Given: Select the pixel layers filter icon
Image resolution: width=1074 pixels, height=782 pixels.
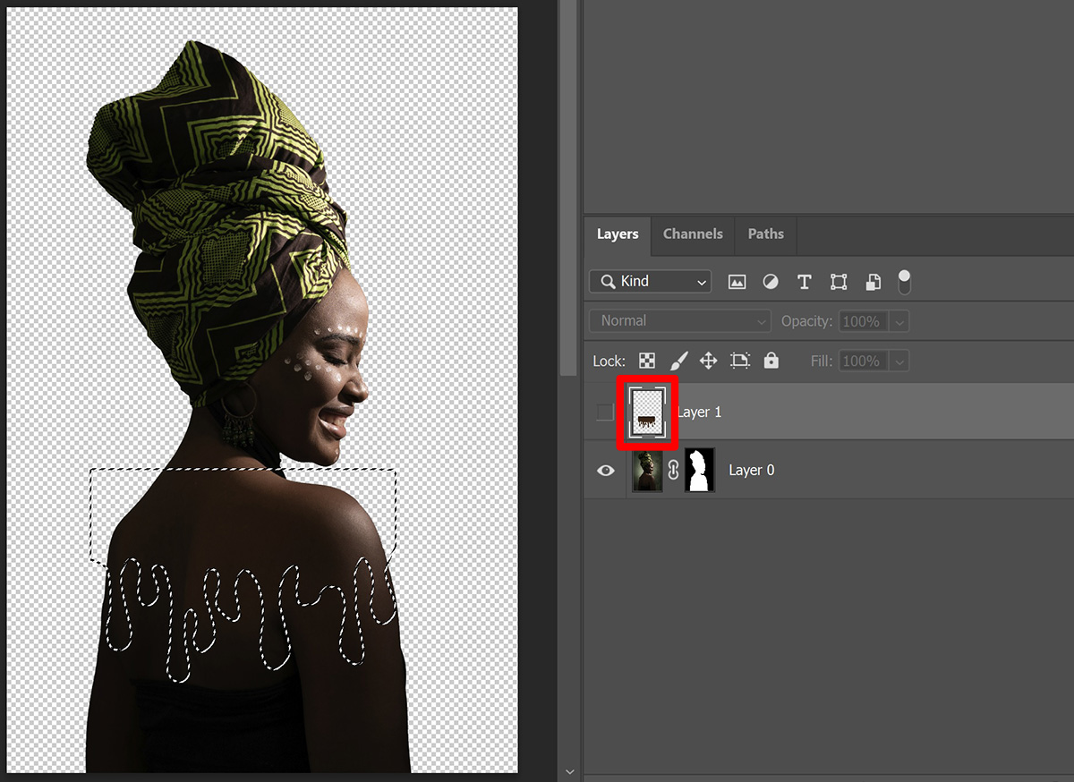Looking at the screenshot, I should [736, 281].
